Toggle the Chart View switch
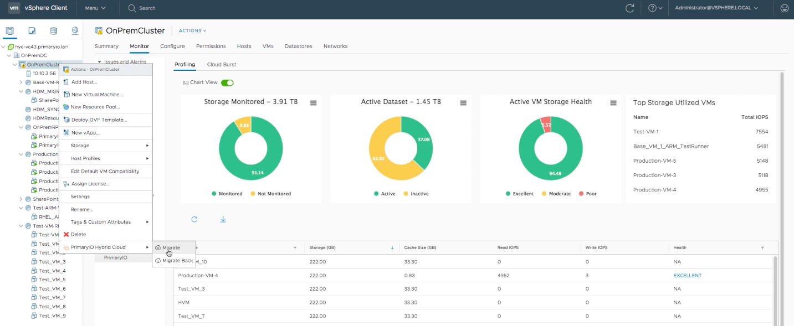794x326 pixels. (x=227, y=83)
